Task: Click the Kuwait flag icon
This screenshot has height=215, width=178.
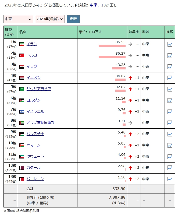Action: (22, 157)
